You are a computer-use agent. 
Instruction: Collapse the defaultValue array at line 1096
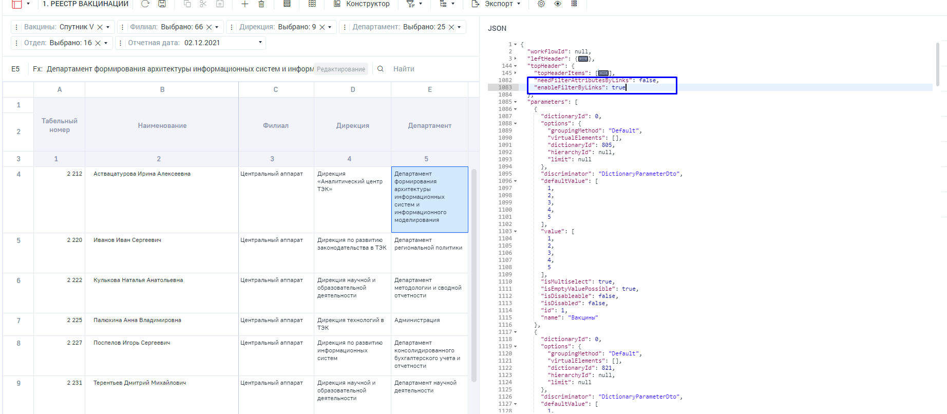[x=516, y=181]
